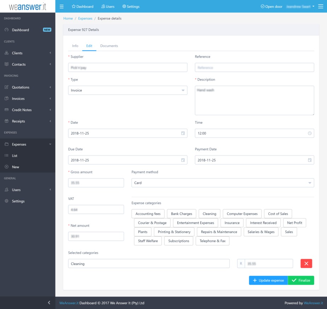
Task: Expand the Receipts submenu chevron
Action: point(50,121)
